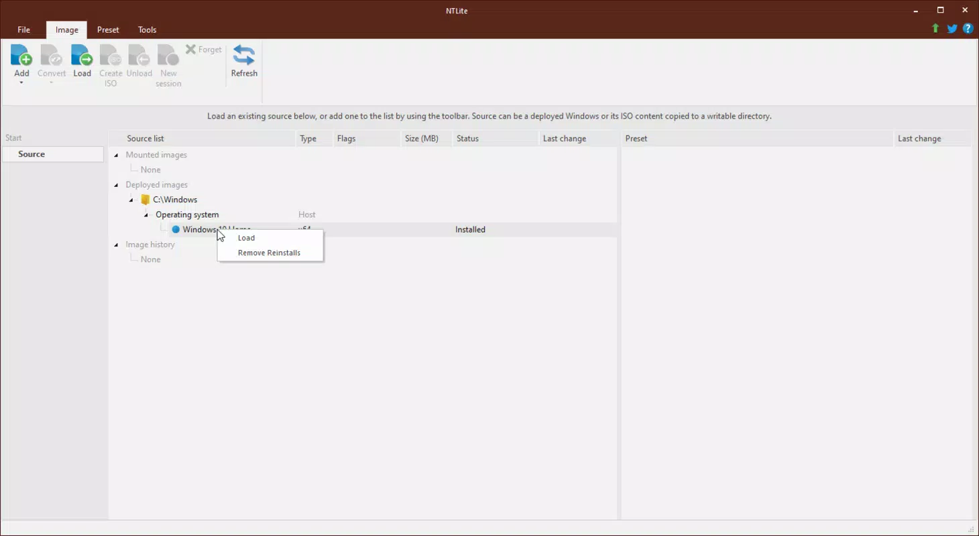This screenshot has width=979, height=536.
Task: Switch to the Preset ribbon tab
Action: pyautogui.click(x=108, y=29)
